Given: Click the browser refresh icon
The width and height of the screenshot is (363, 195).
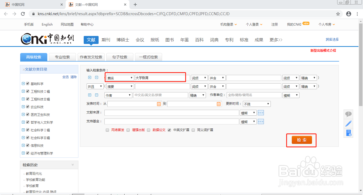Looking at the screenshot, I should 23,14.
